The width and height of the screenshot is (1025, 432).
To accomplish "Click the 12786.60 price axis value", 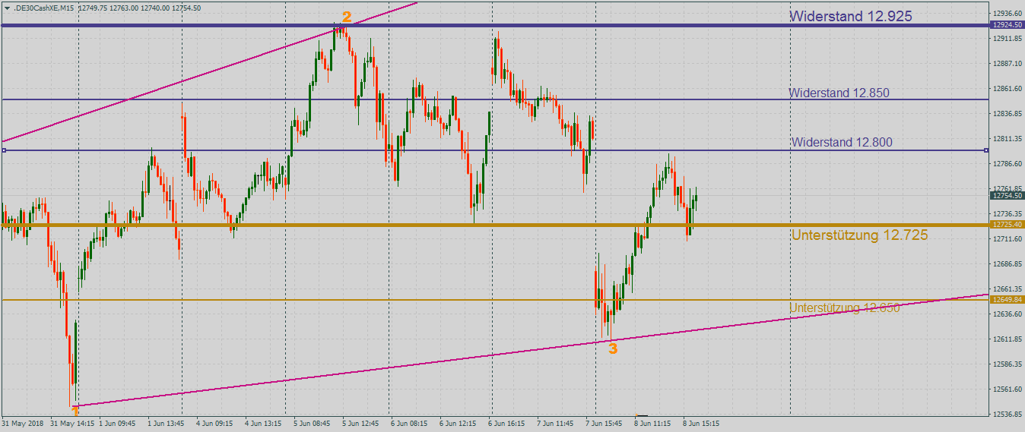I will pos(1006,164).
